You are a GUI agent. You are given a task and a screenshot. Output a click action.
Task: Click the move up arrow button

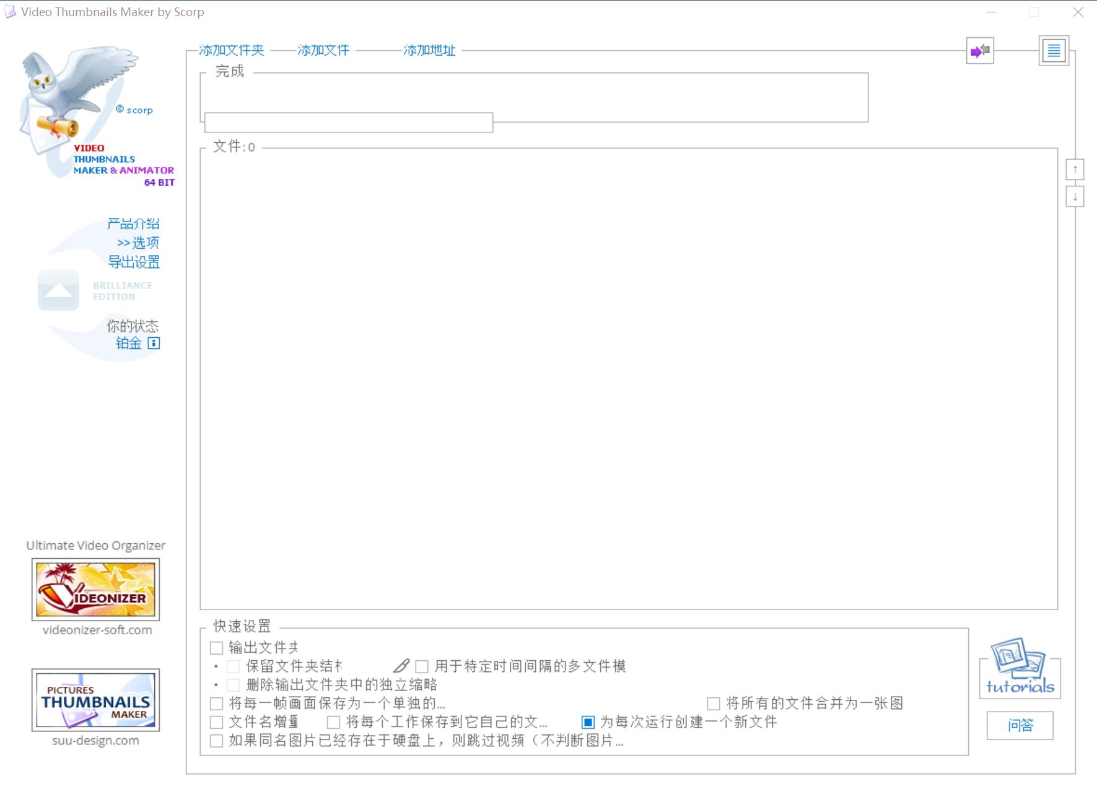click(1075, 170)
